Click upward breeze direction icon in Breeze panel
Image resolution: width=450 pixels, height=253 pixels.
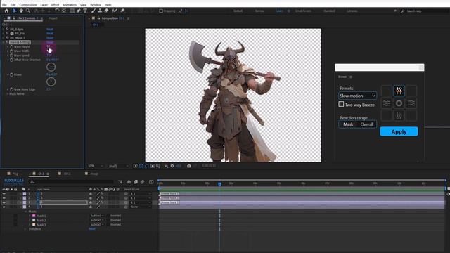tap(399, 91)
